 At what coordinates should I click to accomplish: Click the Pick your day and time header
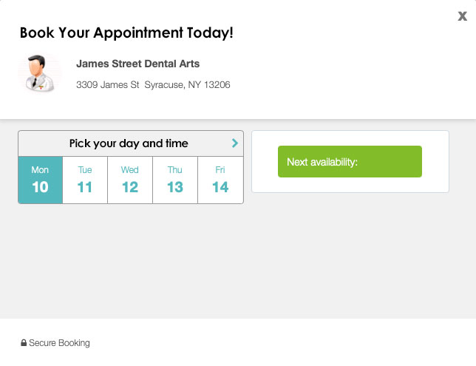pyautogui.click(x=129, y=143)
